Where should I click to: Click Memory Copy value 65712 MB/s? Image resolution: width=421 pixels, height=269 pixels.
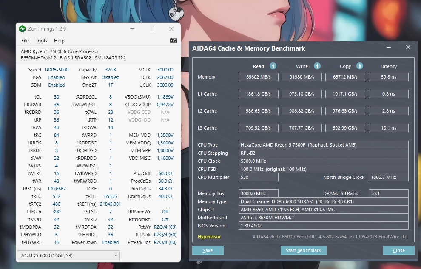(345, 77)
